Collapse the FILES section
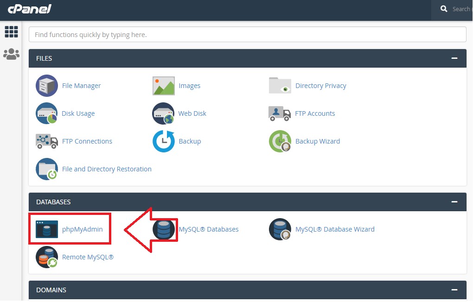Screen dimensions: 473x302 (x=454, y=58)
